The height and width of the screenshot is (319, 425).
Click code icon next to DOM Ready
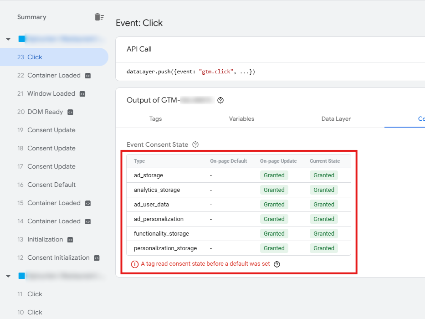(70, 112)
